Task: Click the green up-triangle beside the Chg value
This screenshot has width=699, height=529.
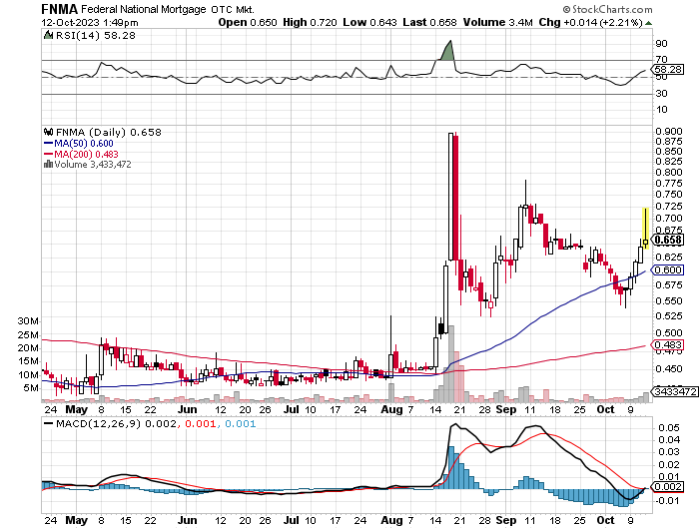Action: click(x=649, y=23)
